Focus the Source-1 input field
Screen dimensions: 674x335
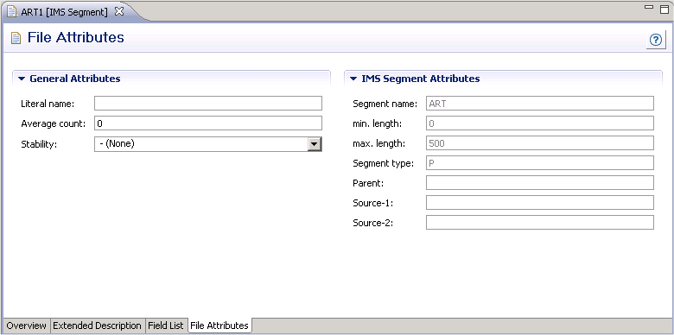click(x=540, y=202)
